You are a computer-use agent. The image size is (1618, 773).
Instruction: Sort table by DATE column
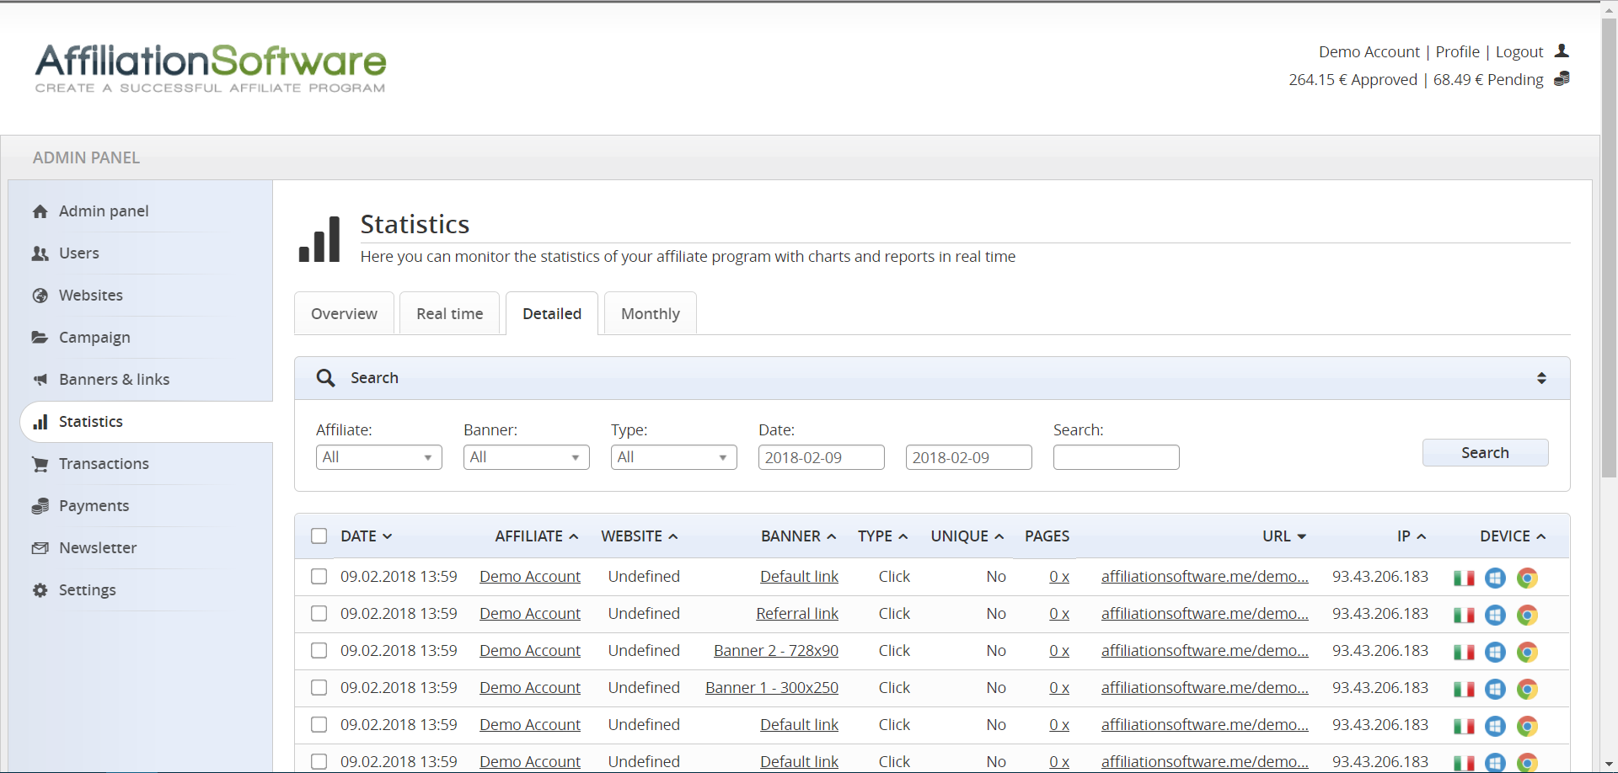(367, 536)
